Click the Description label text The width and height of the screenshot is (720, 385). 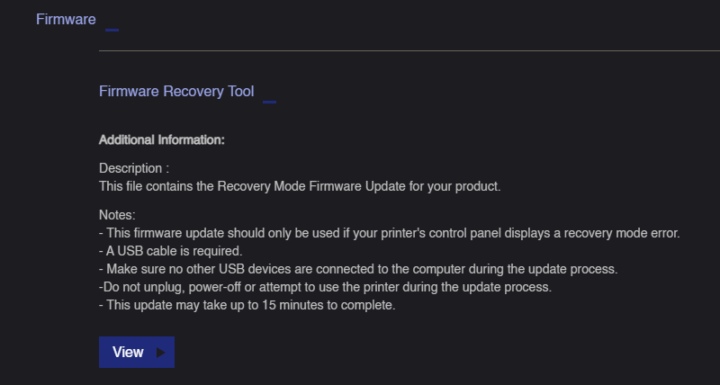[134, 168]
